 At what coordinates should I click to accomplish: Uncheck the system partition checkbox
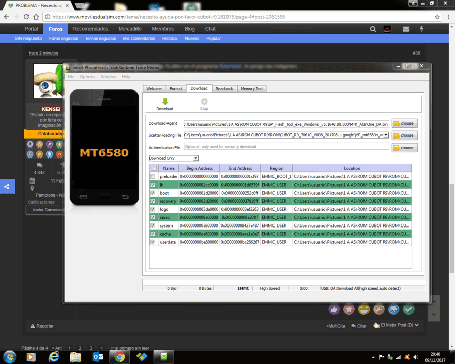[153, 225]
